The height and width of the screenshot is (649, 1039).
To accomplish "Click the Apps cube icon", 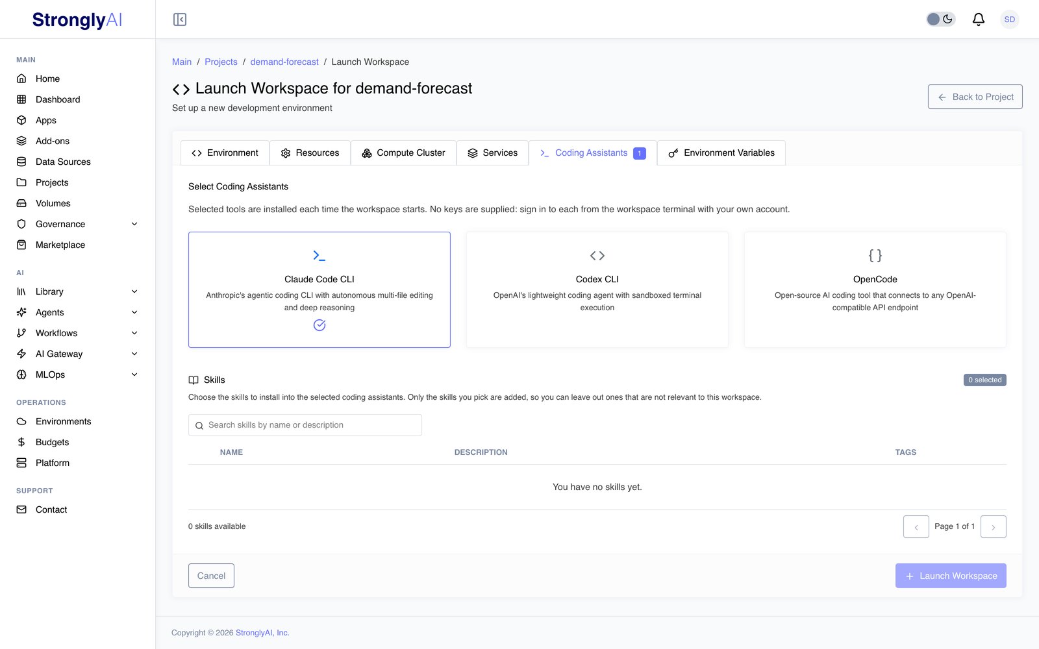I will pyautogui.click(x=21, y=120).
